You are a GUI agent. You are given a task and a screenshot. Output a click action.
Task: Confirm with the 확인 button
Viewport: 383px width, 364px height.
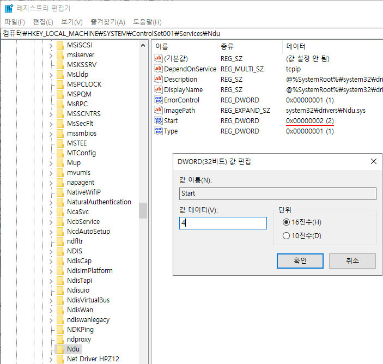(x=300, y=260)
